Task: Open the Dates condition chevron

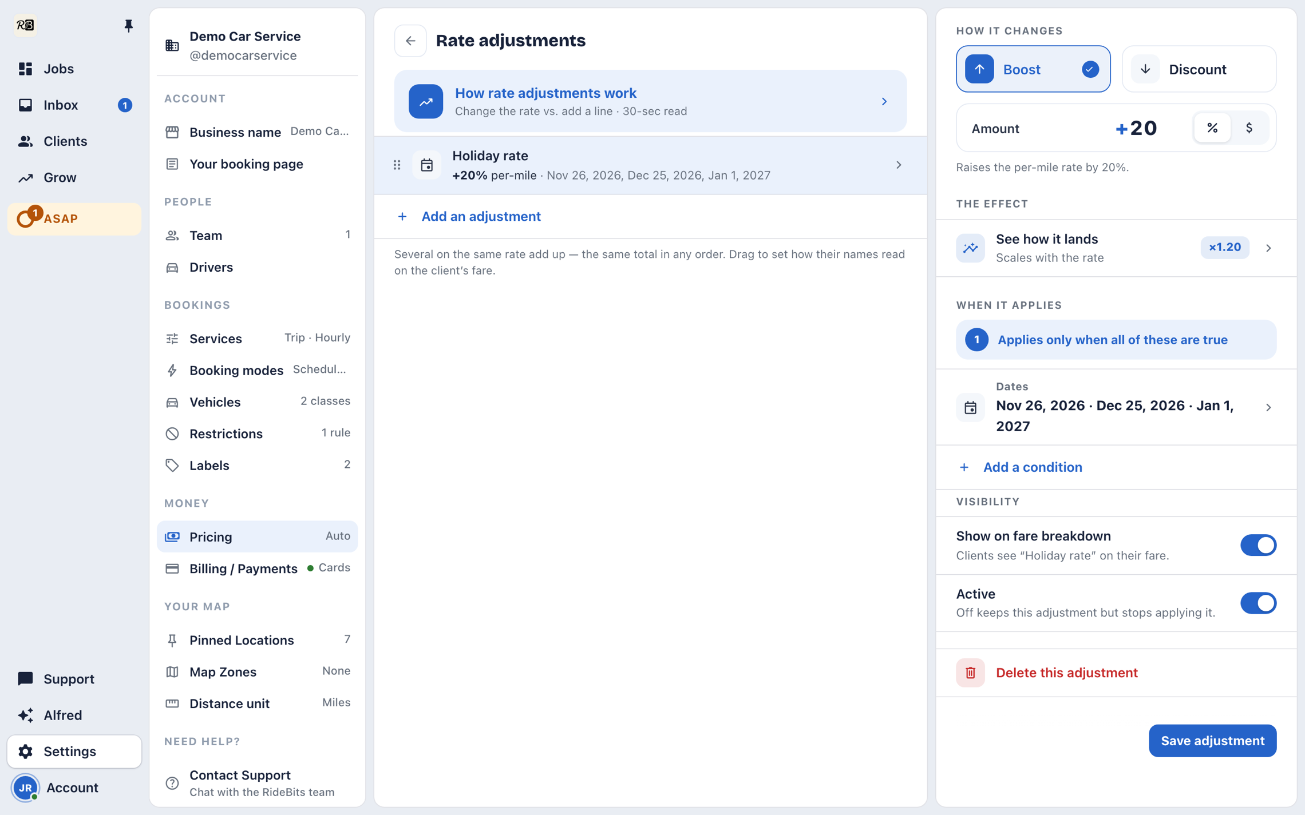Action: 1269,407
